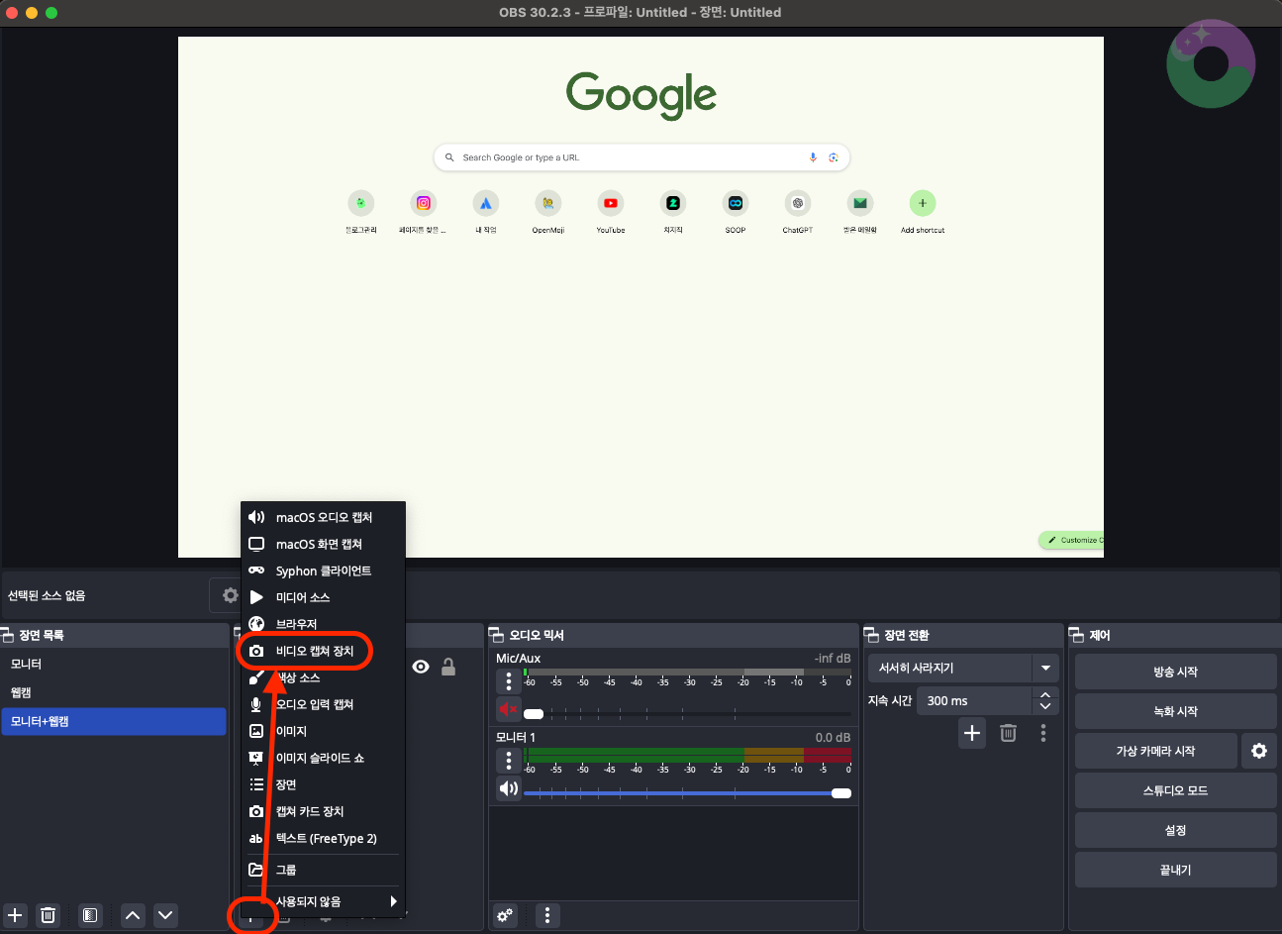Open 설정 from the controls panel
This screenshot has width=1282, height=934.
coord(1175,830)
